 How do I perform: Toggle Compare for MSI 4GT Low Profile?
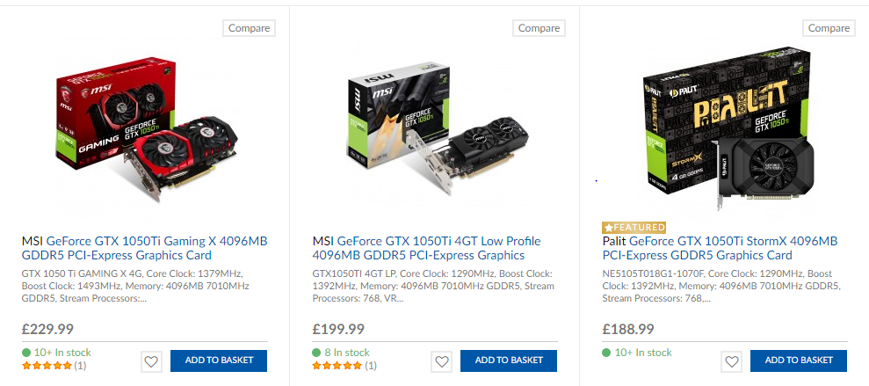[x=539, y=28]
